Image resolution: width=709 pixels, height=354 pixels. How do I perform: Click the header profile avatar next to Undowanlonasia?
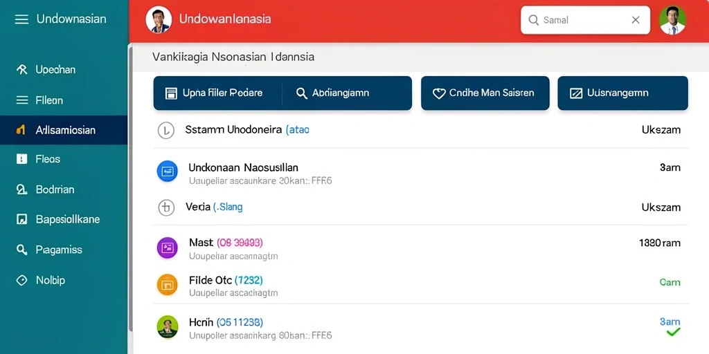point(159,19)
